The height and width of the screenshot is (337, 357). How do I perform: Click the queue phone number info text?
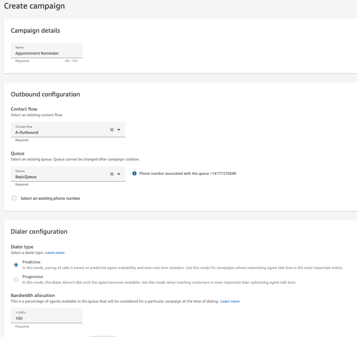187,173
